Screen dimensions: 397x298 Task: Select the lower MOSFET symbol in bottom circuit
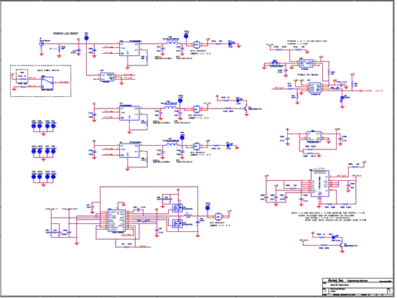pyautogui.click(x=177, y=223)
